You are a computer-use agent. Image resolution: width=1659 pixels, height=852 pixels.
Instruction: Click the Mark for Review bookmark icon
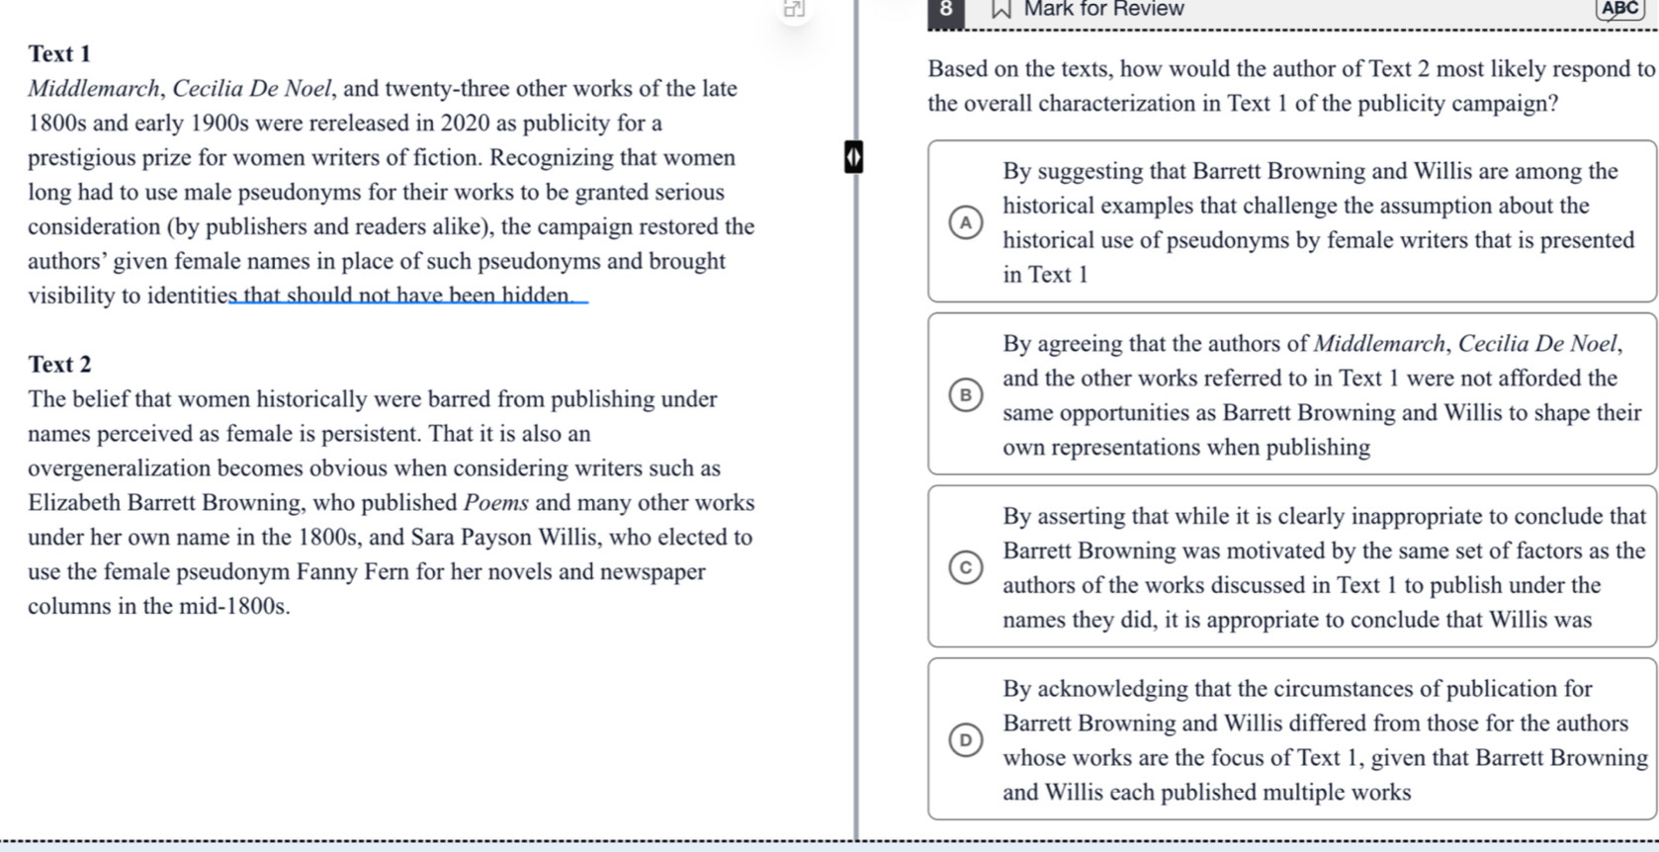pos(1002,10)
